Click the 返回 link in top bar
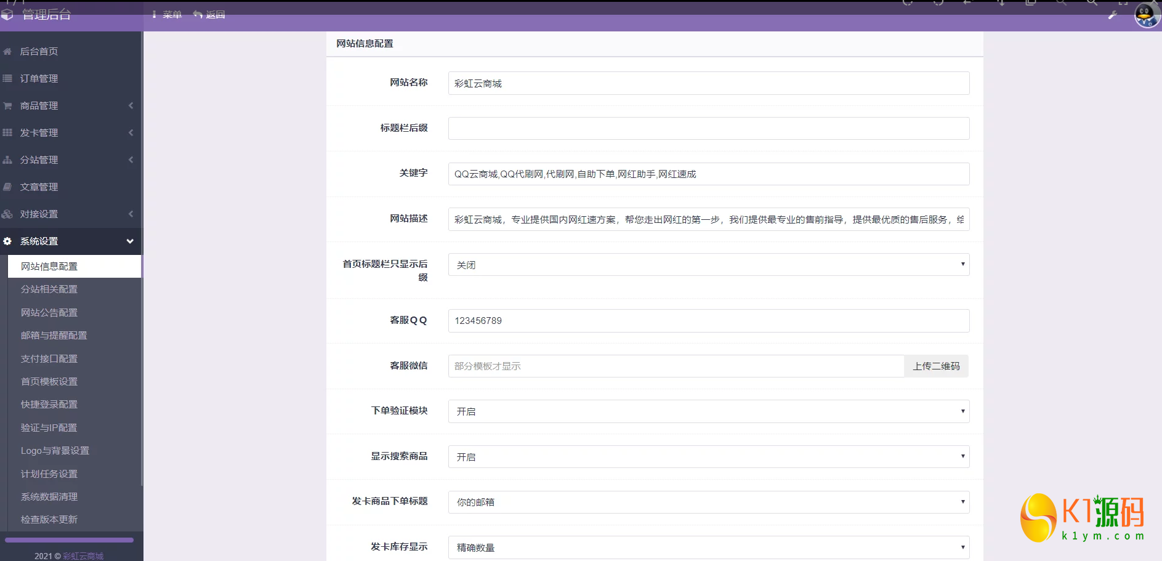The width and height of the screenshot is (1162, 561). tap(209, 15)
